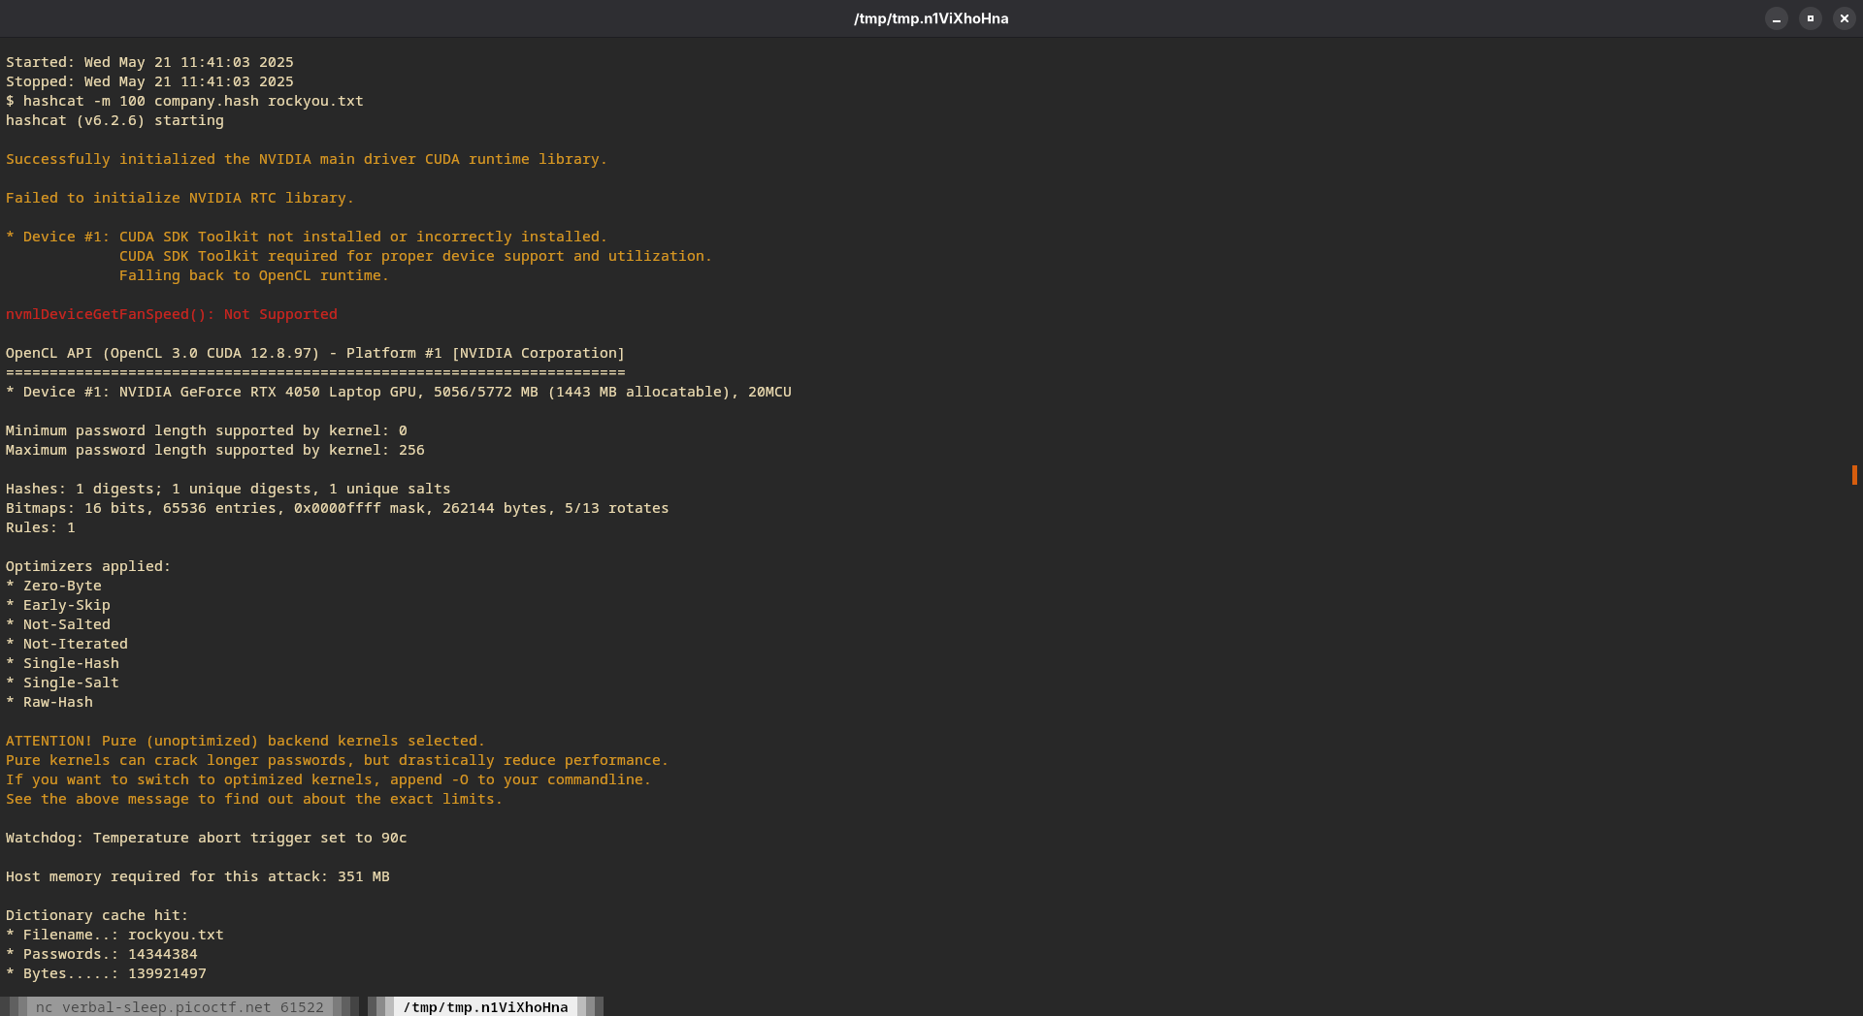This screenshot has width=1863, height=1016.
Task: Maximize the terminal window
Action: [x=1810, y=18]
